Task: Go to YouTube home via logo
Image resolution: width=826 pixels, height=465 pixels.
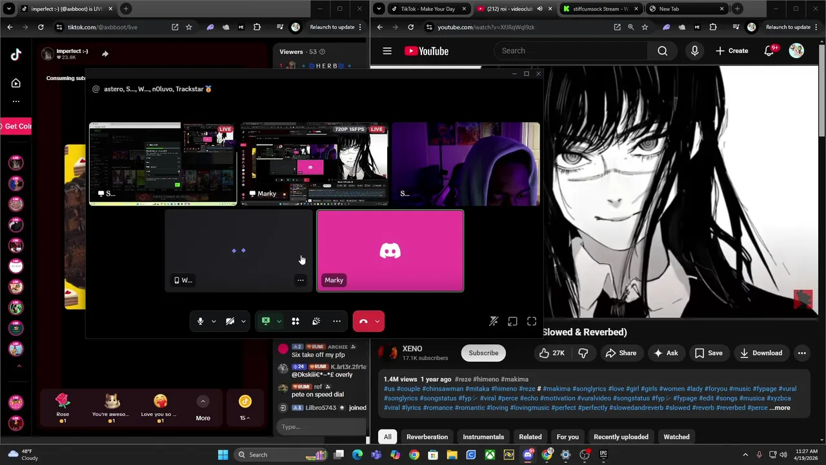Action: [x=427, y=51]
